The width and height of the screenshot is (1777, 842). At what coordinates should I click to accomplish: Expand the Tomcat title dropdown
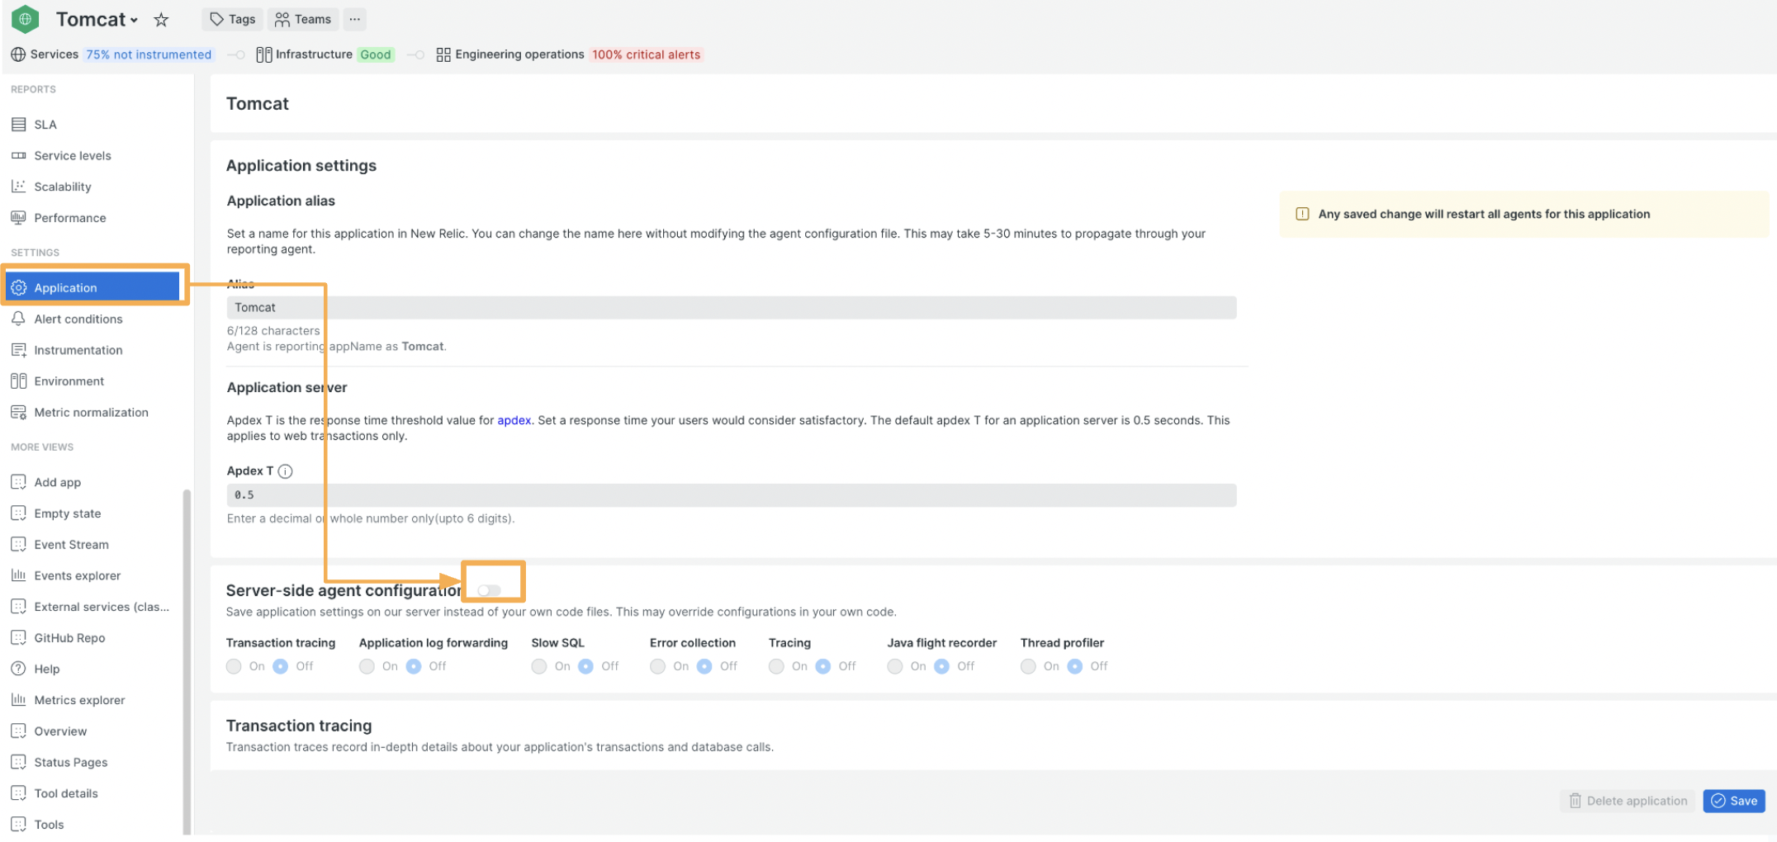pos(134,20)
